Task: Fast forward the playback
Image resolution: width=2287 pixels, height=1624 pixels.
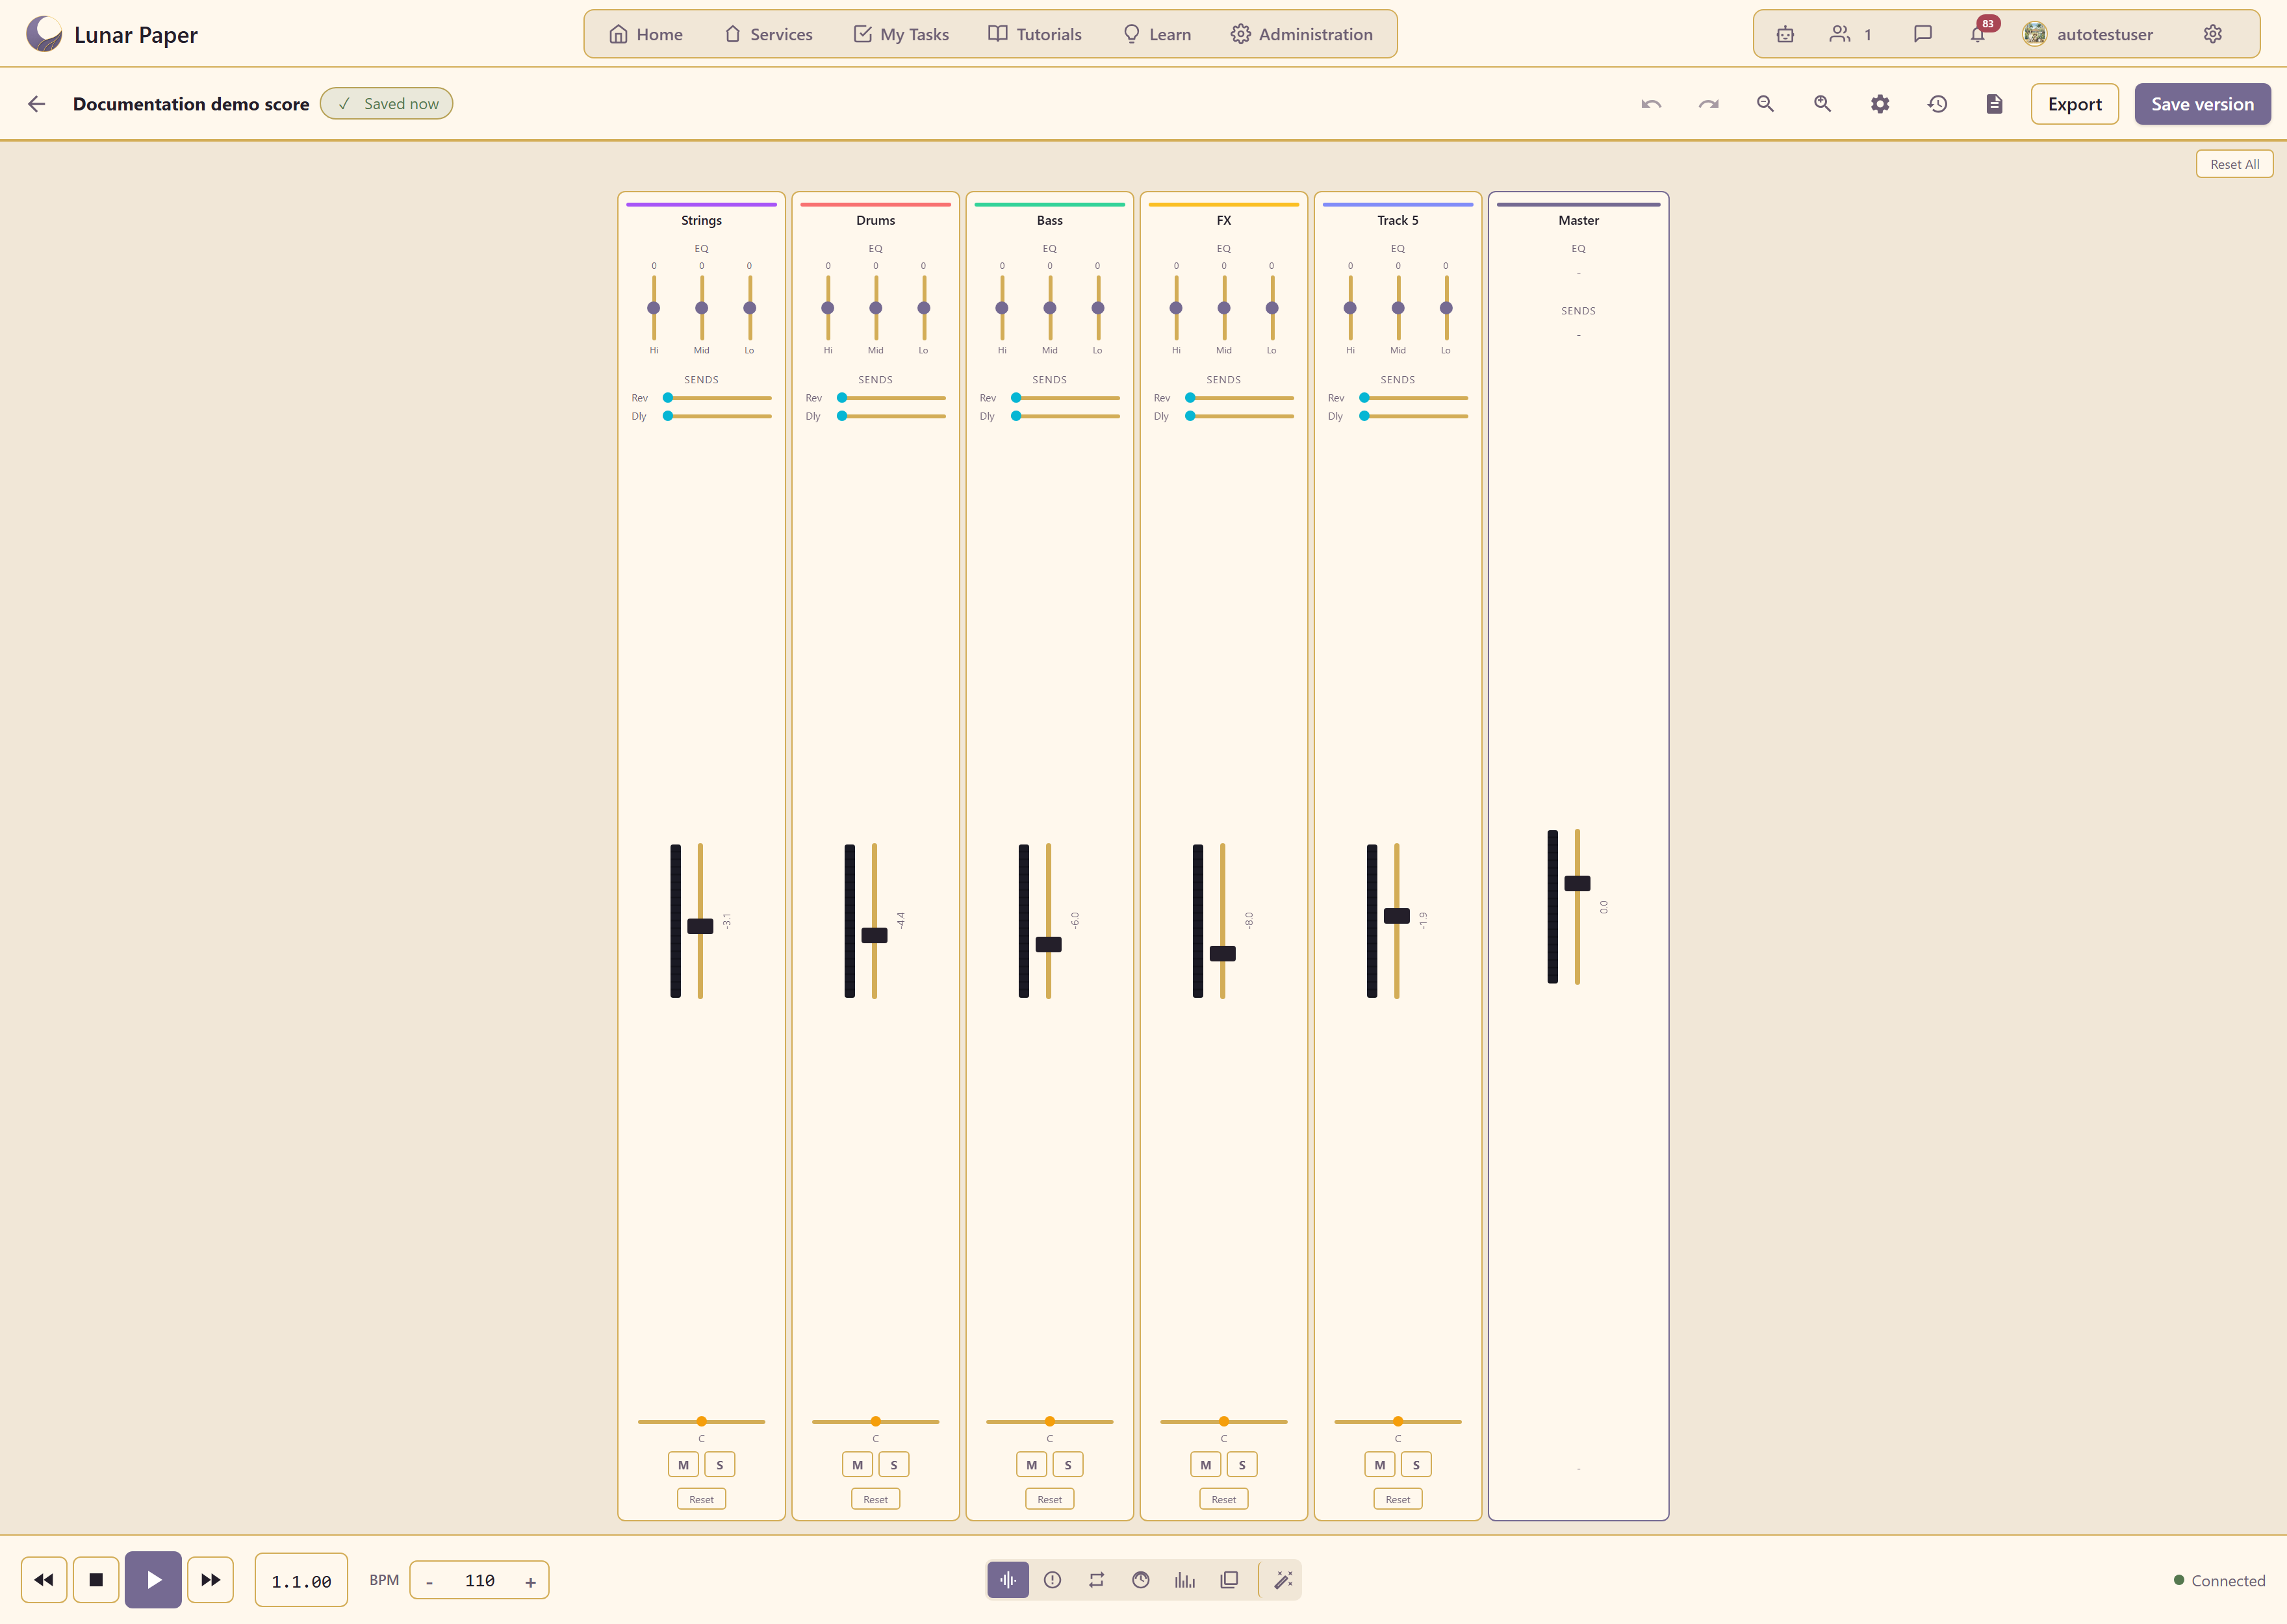Action: [210, 1580]
